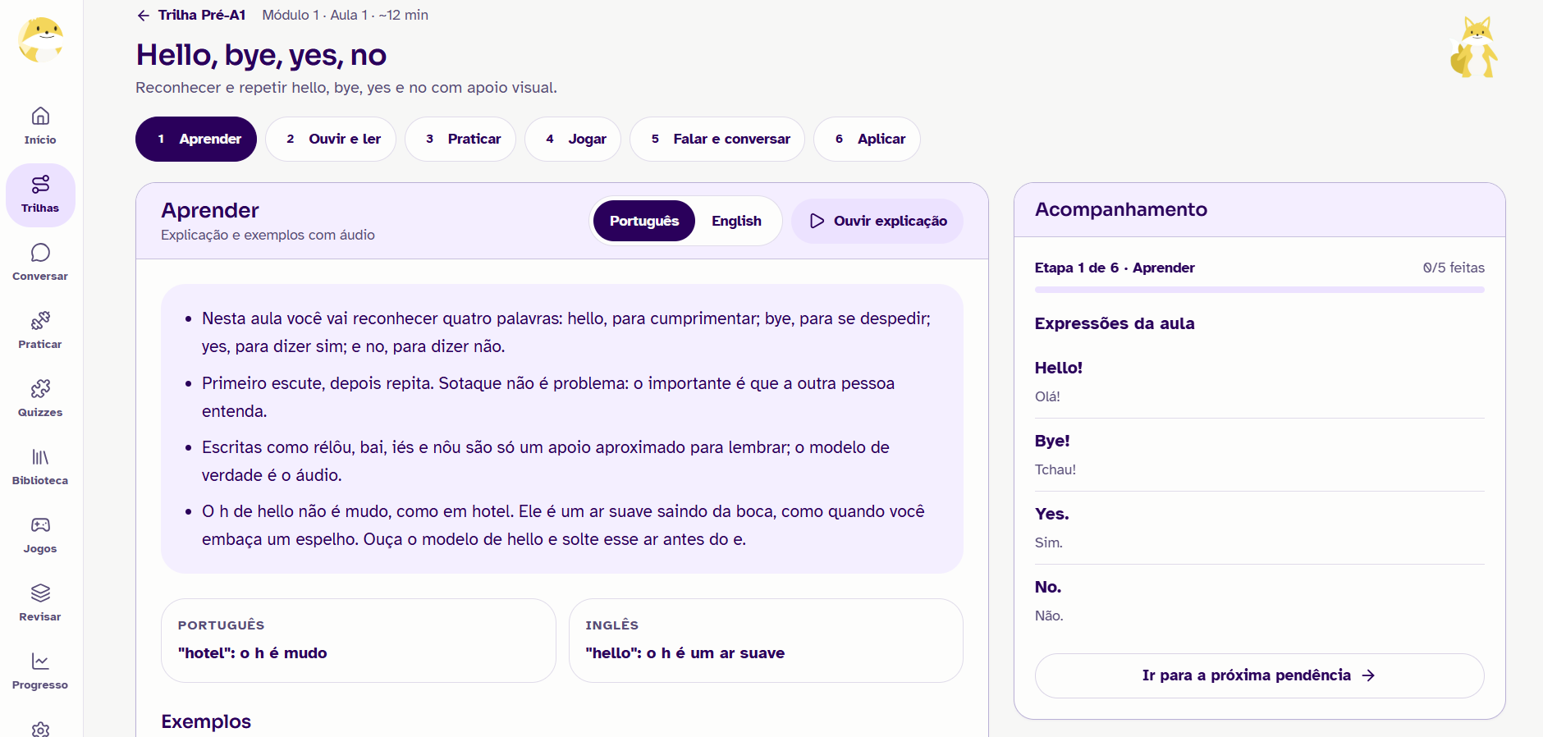1543x737 pixels.
Task: Click the "hello": o h é um ar suave card
Action: [766, 640]
